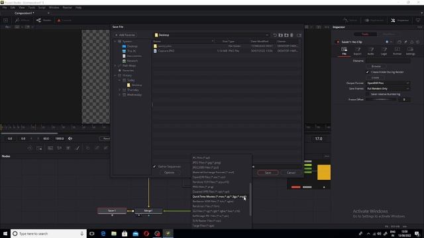Pick OpenEXR Files from the file type list
This screenshot has width=424, height=238.
pyautogui.click(x=209, y=177)
